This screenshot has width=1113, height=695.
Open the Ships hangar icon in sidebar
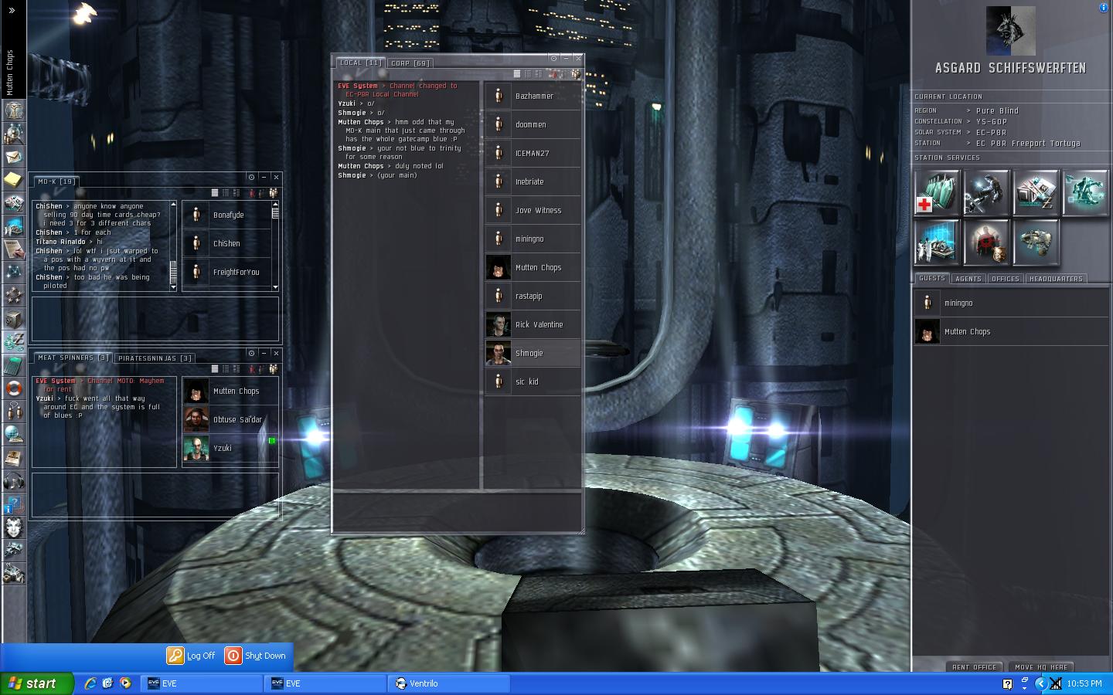point(14,550)
